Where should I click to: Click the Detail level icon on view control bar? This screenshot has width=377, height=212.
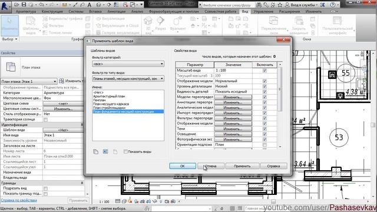click(x=117, y=201)
